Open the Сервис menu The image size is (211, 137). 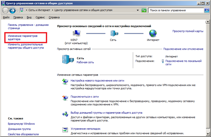pos(40,17)
